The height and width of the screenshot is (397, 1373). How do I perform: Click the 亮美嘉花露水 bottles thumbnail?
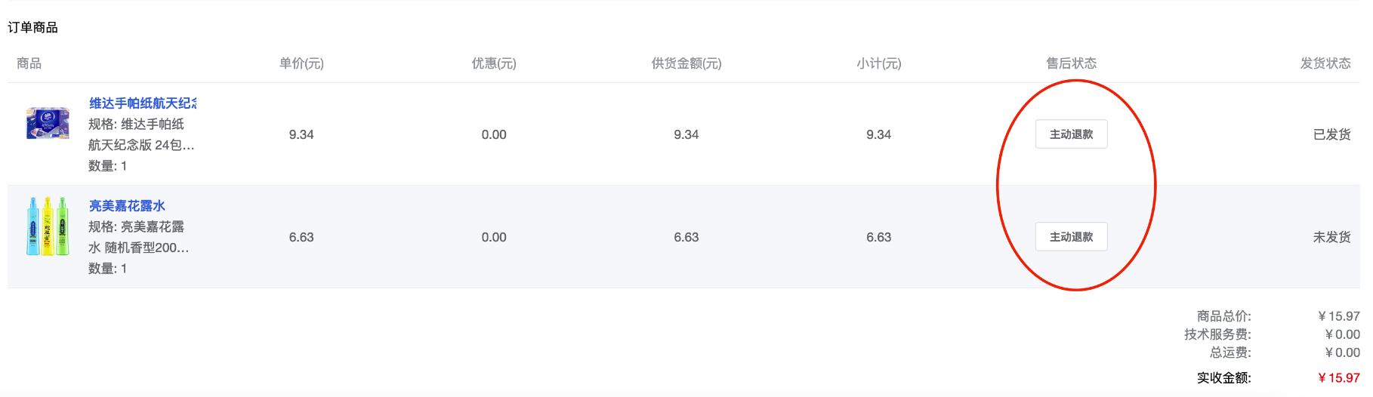48,226
